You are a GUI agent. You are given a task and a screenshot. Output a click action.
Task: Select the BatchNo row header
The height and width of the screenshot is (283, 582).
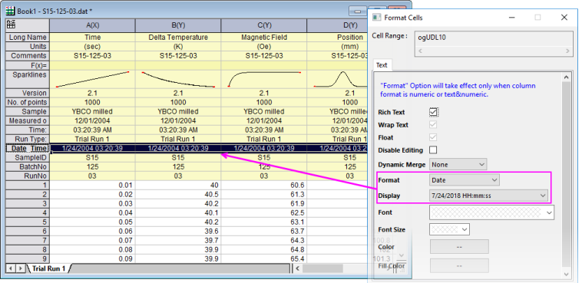coord(28,166)
